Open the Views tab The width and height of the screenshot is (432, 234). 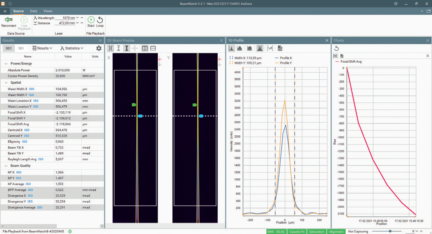coord(48,11)
